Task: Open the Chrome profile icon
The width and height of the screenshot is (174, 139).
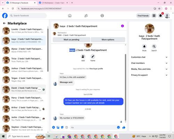Action: 166,9
